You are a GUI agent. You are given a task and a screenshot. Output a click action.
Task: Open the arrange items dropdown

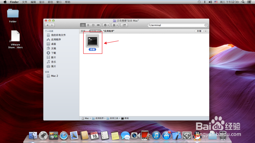[115, 25]
